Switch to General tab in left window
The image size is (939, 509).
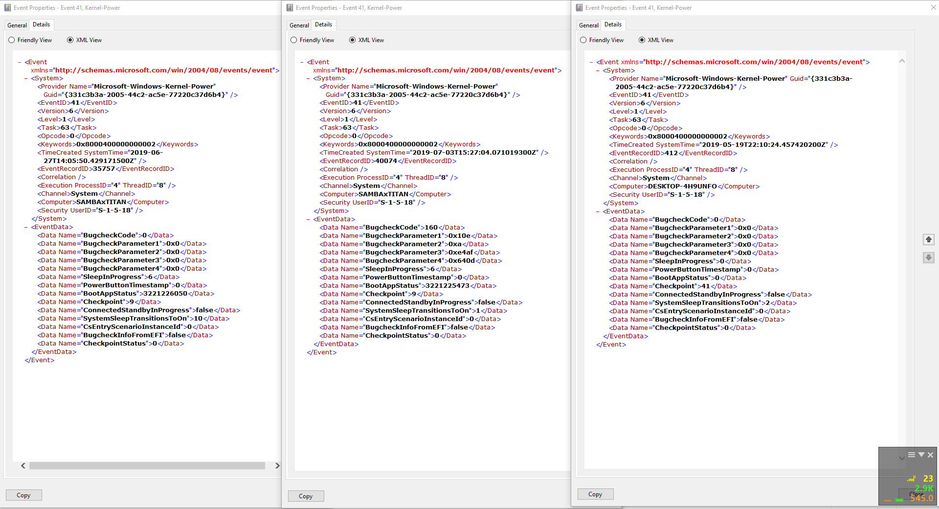point(17,25)
